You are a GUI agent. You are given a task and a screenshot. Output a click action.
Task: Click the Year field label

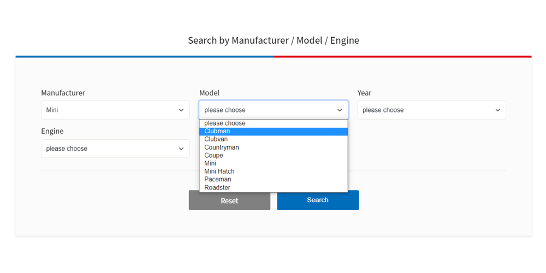click(x=364, y=93)
